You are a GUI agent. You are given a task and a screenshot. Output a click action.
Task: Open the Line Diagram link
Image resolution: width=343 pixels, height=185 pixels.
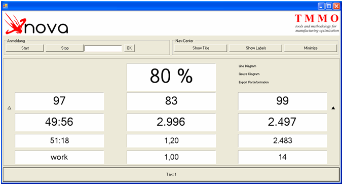[x=247, y=66]
